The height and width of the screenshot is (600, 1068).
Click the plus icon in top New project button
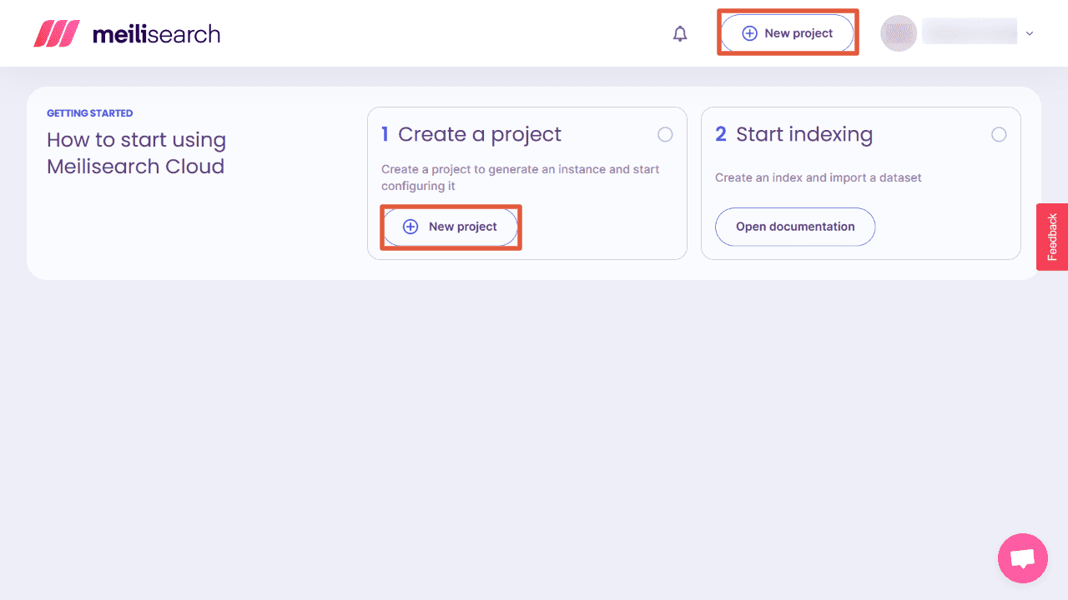point(748,32)
